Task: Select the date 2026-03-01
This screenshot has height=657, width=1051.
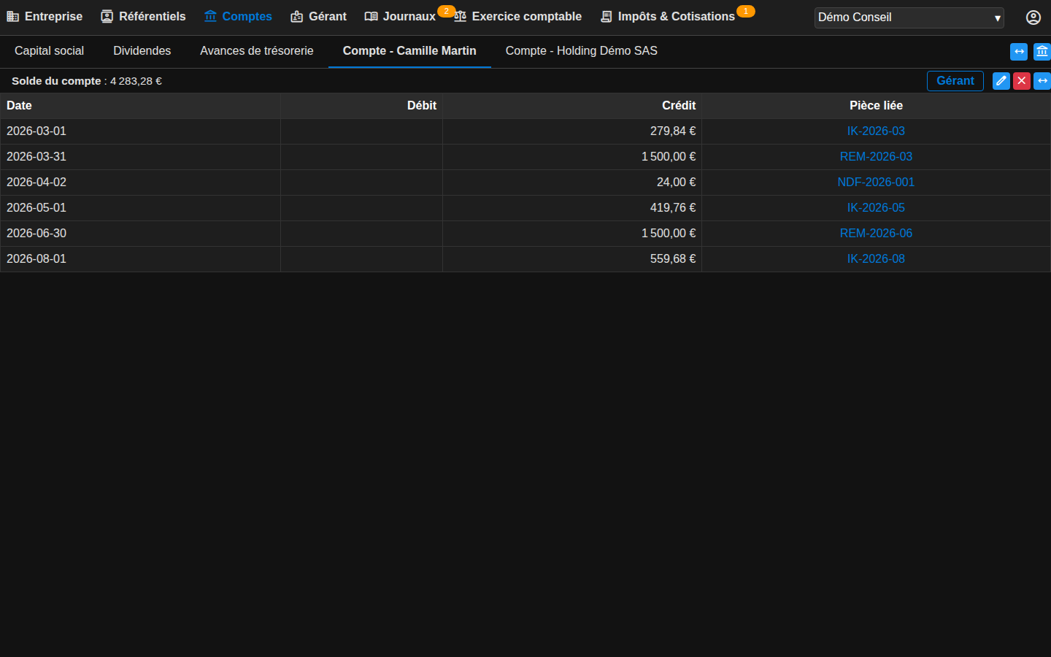Action: (36, 131)
